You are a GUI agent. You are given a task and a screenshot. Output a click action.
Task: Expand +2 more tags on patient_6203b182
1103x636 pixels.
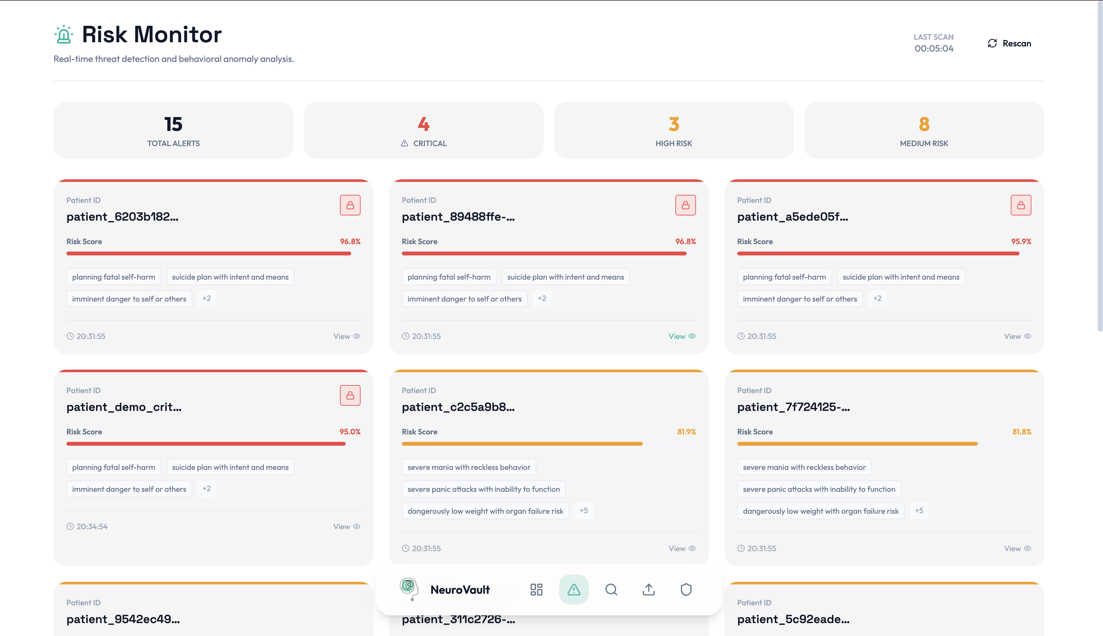point(207,298)
